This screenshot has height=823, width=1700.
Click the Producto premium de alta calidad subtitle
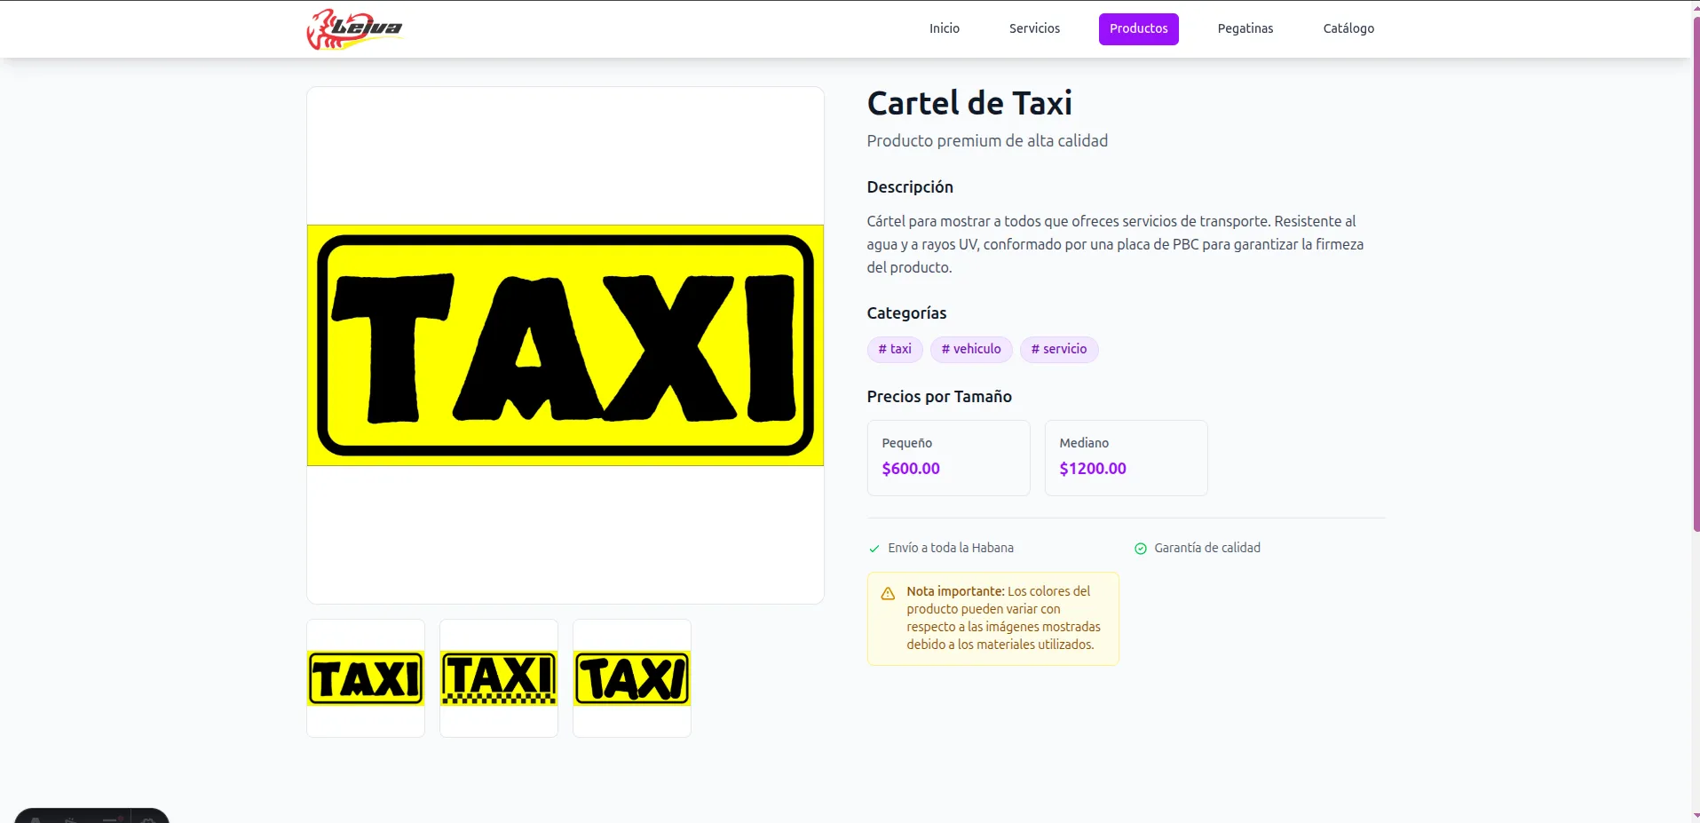point(987,140)
